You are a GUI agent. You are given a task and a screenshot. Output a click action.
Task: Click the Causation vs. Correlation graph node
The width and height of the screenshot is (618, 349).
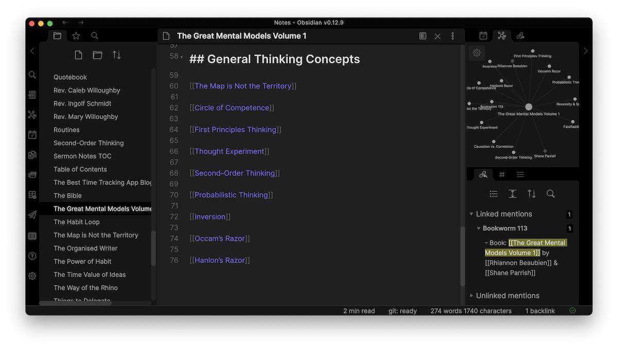coord(493,142)
